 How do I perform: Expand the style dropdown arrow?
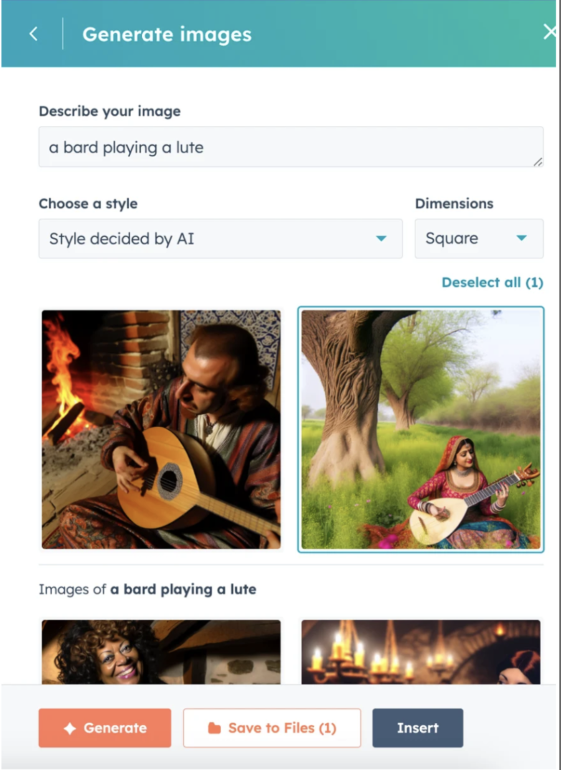click(x=381, y=239)
